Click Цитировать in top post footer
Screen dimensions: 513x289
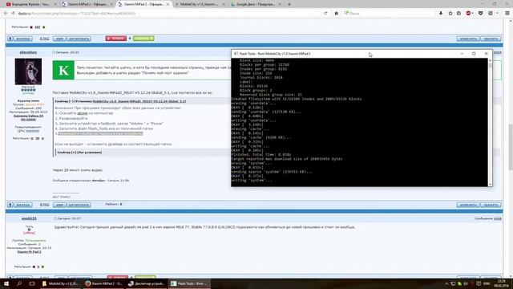[x=79, y=39]
